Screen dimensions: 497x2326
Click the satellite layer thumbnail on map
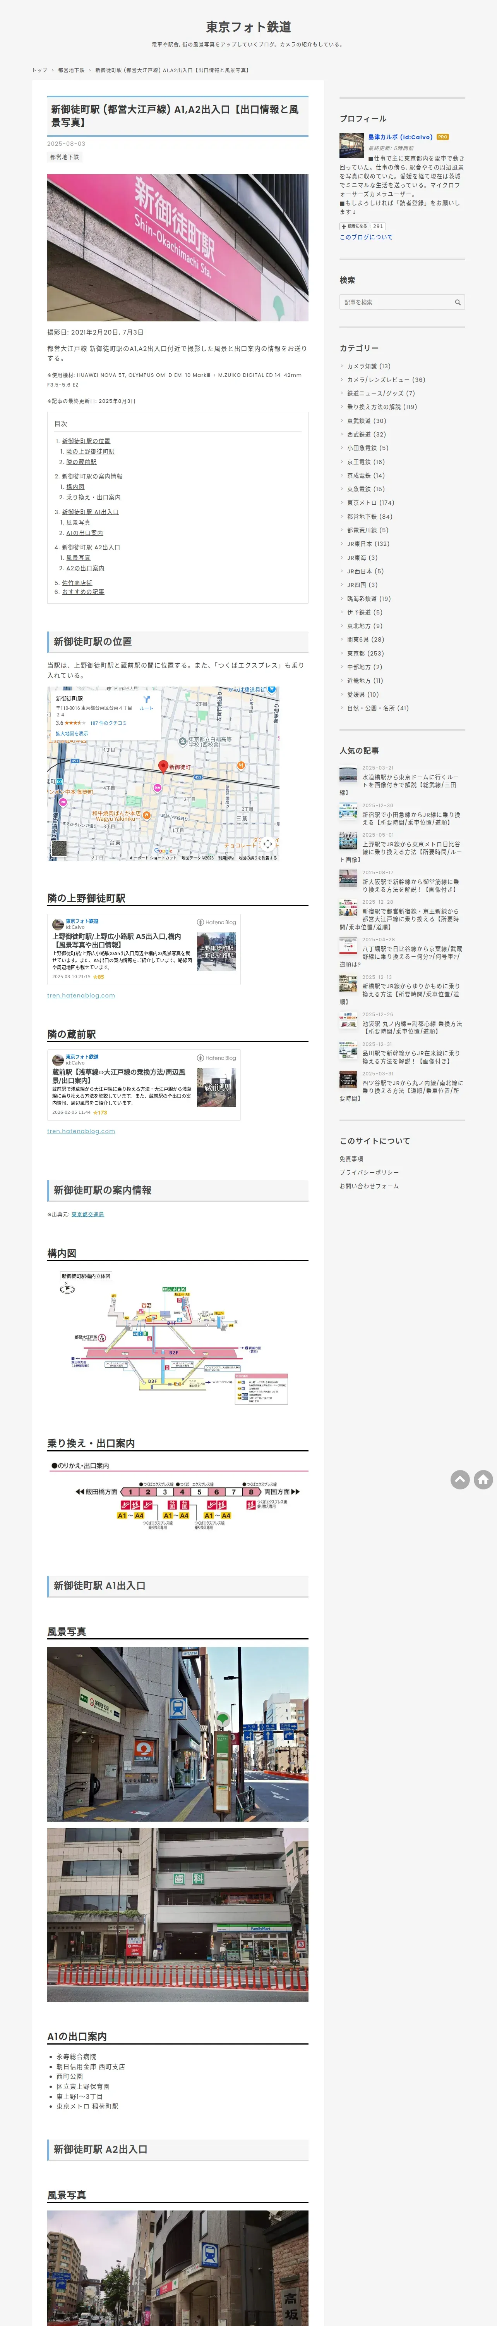[60, 848]
